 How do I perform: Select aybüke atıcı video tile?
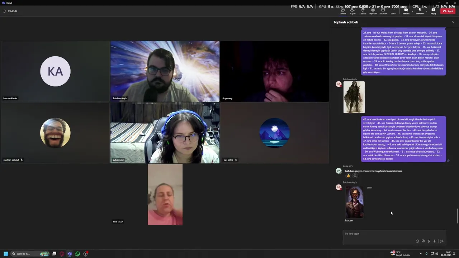pyautogui.click(x=165, y=133)
